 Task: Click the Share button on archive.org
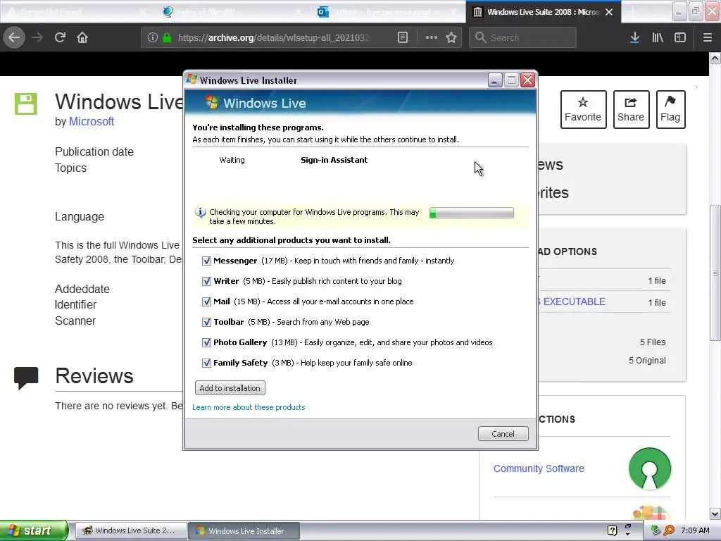coord(631,109)
